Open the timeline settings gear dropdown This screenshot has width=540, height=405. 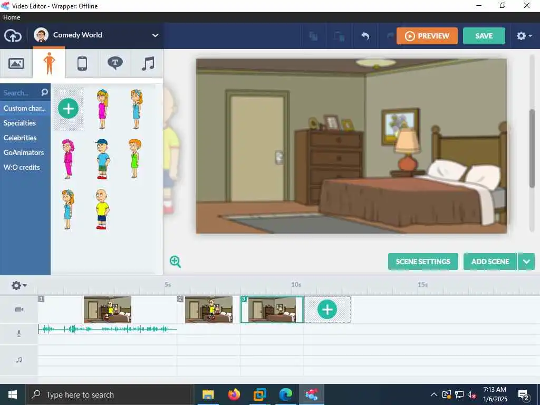tap(18, 285)
